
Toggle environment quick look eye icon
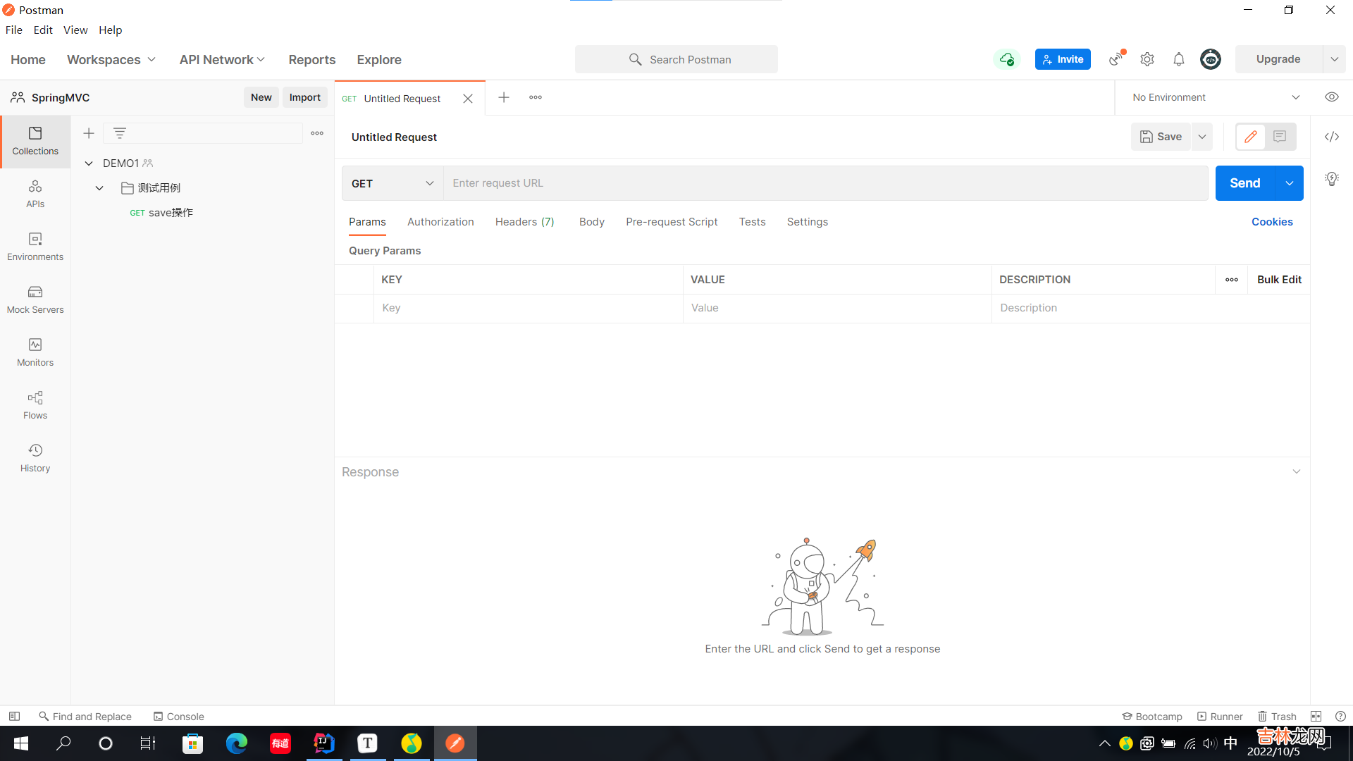(x=1331, y=97)
